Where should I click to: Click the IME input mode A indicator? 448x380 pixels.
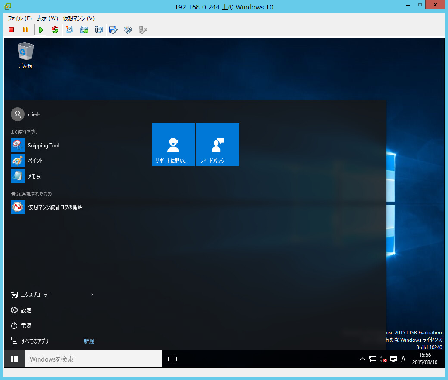403,359
